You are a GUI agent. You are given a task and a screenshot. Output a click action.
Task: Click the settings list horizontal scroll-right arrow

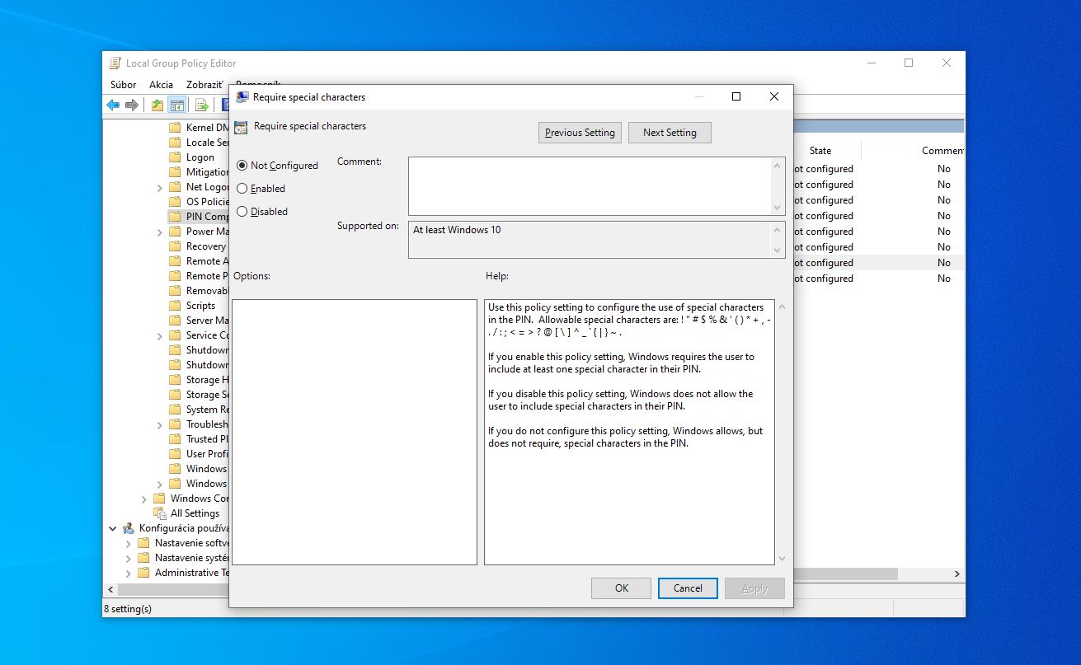click(x=957, y=574)
